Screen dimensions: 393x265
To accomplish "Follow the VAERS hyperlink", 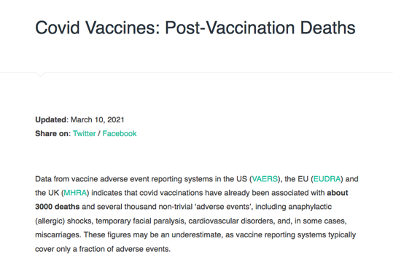I will click(x=265, y=179).
